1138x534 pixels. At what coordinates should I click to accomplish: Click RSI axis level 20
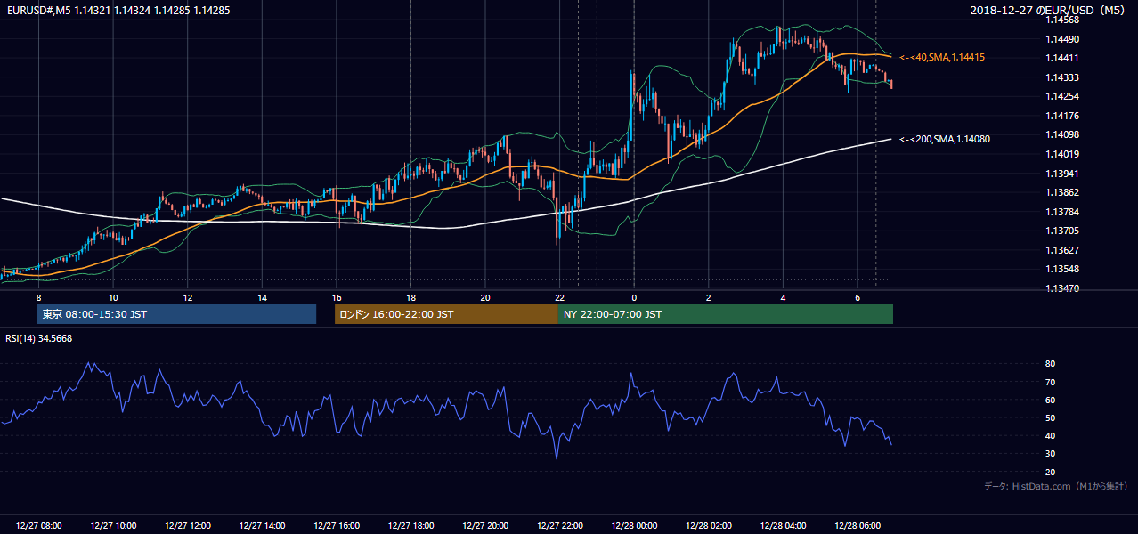1051,472
